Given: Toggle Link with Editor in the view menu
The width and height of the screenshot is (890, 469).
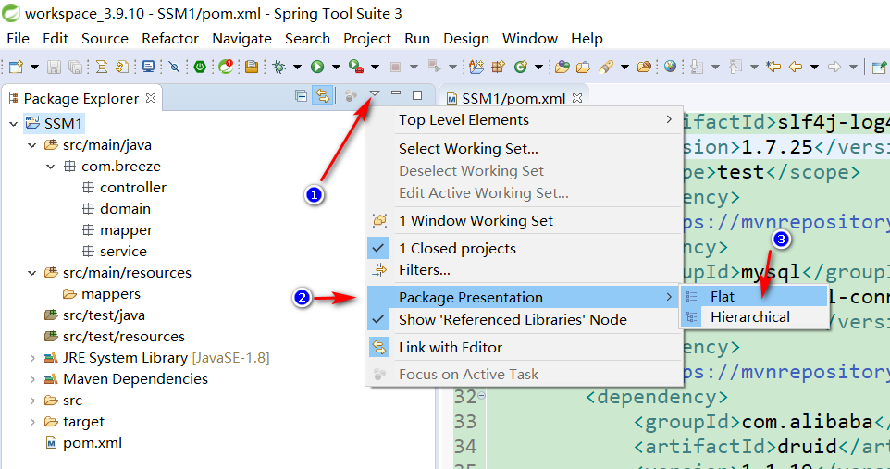Looking at the screenshot, I should pos(524,347).
